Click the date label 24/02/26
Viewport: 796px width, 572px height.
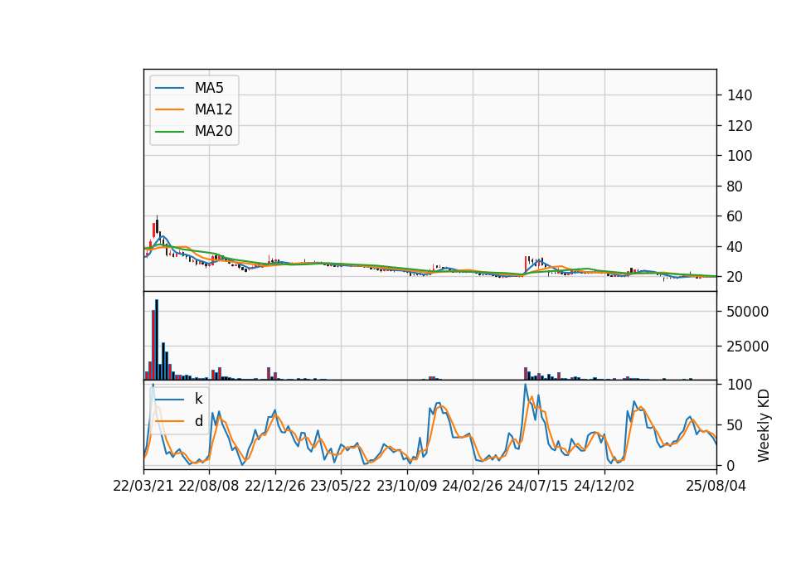[472, 487]
